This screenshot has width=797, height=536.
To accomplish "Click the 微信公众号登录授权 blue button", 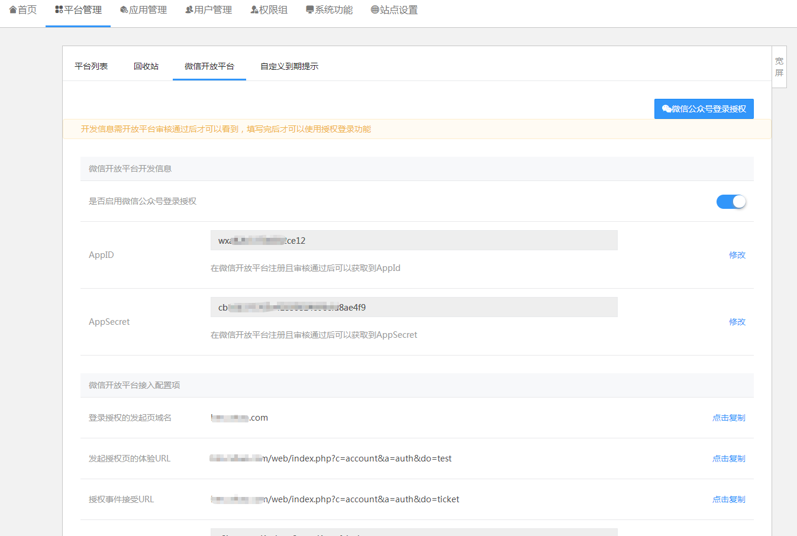I will (x=704, y=109).
